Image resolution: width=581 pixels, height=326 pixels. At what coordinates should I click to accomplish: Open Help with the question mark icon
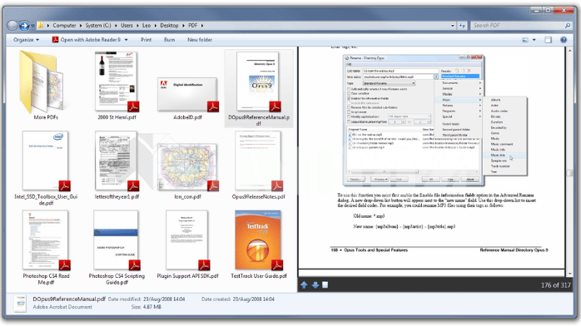click(564, 40)
